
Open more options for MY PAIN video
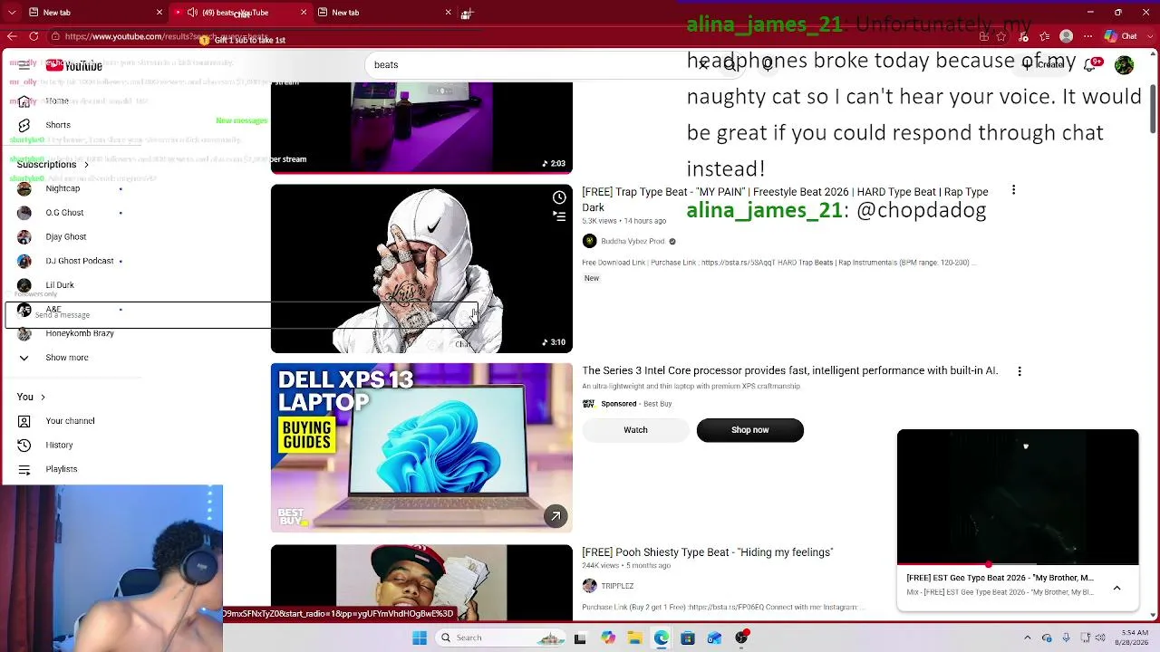coord(1013,190)
